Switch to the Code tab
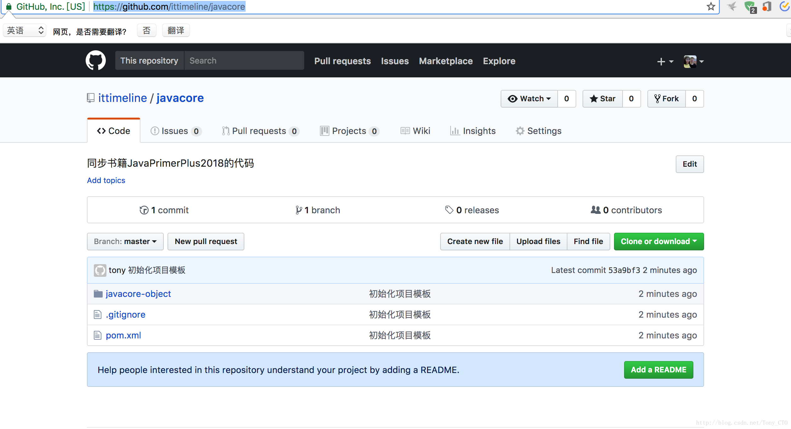Image resolution: width=791 pixels, height=429 pixels. pyautogui.click(x=114, y=131)
